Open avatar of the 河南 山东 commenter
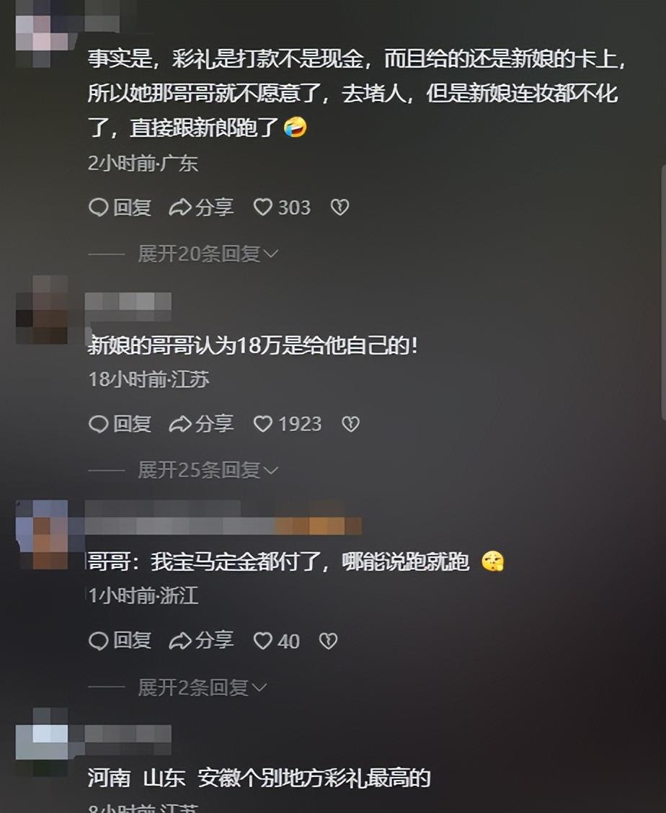The width and height of the screenshot is (666, 813). coord(42,742)
